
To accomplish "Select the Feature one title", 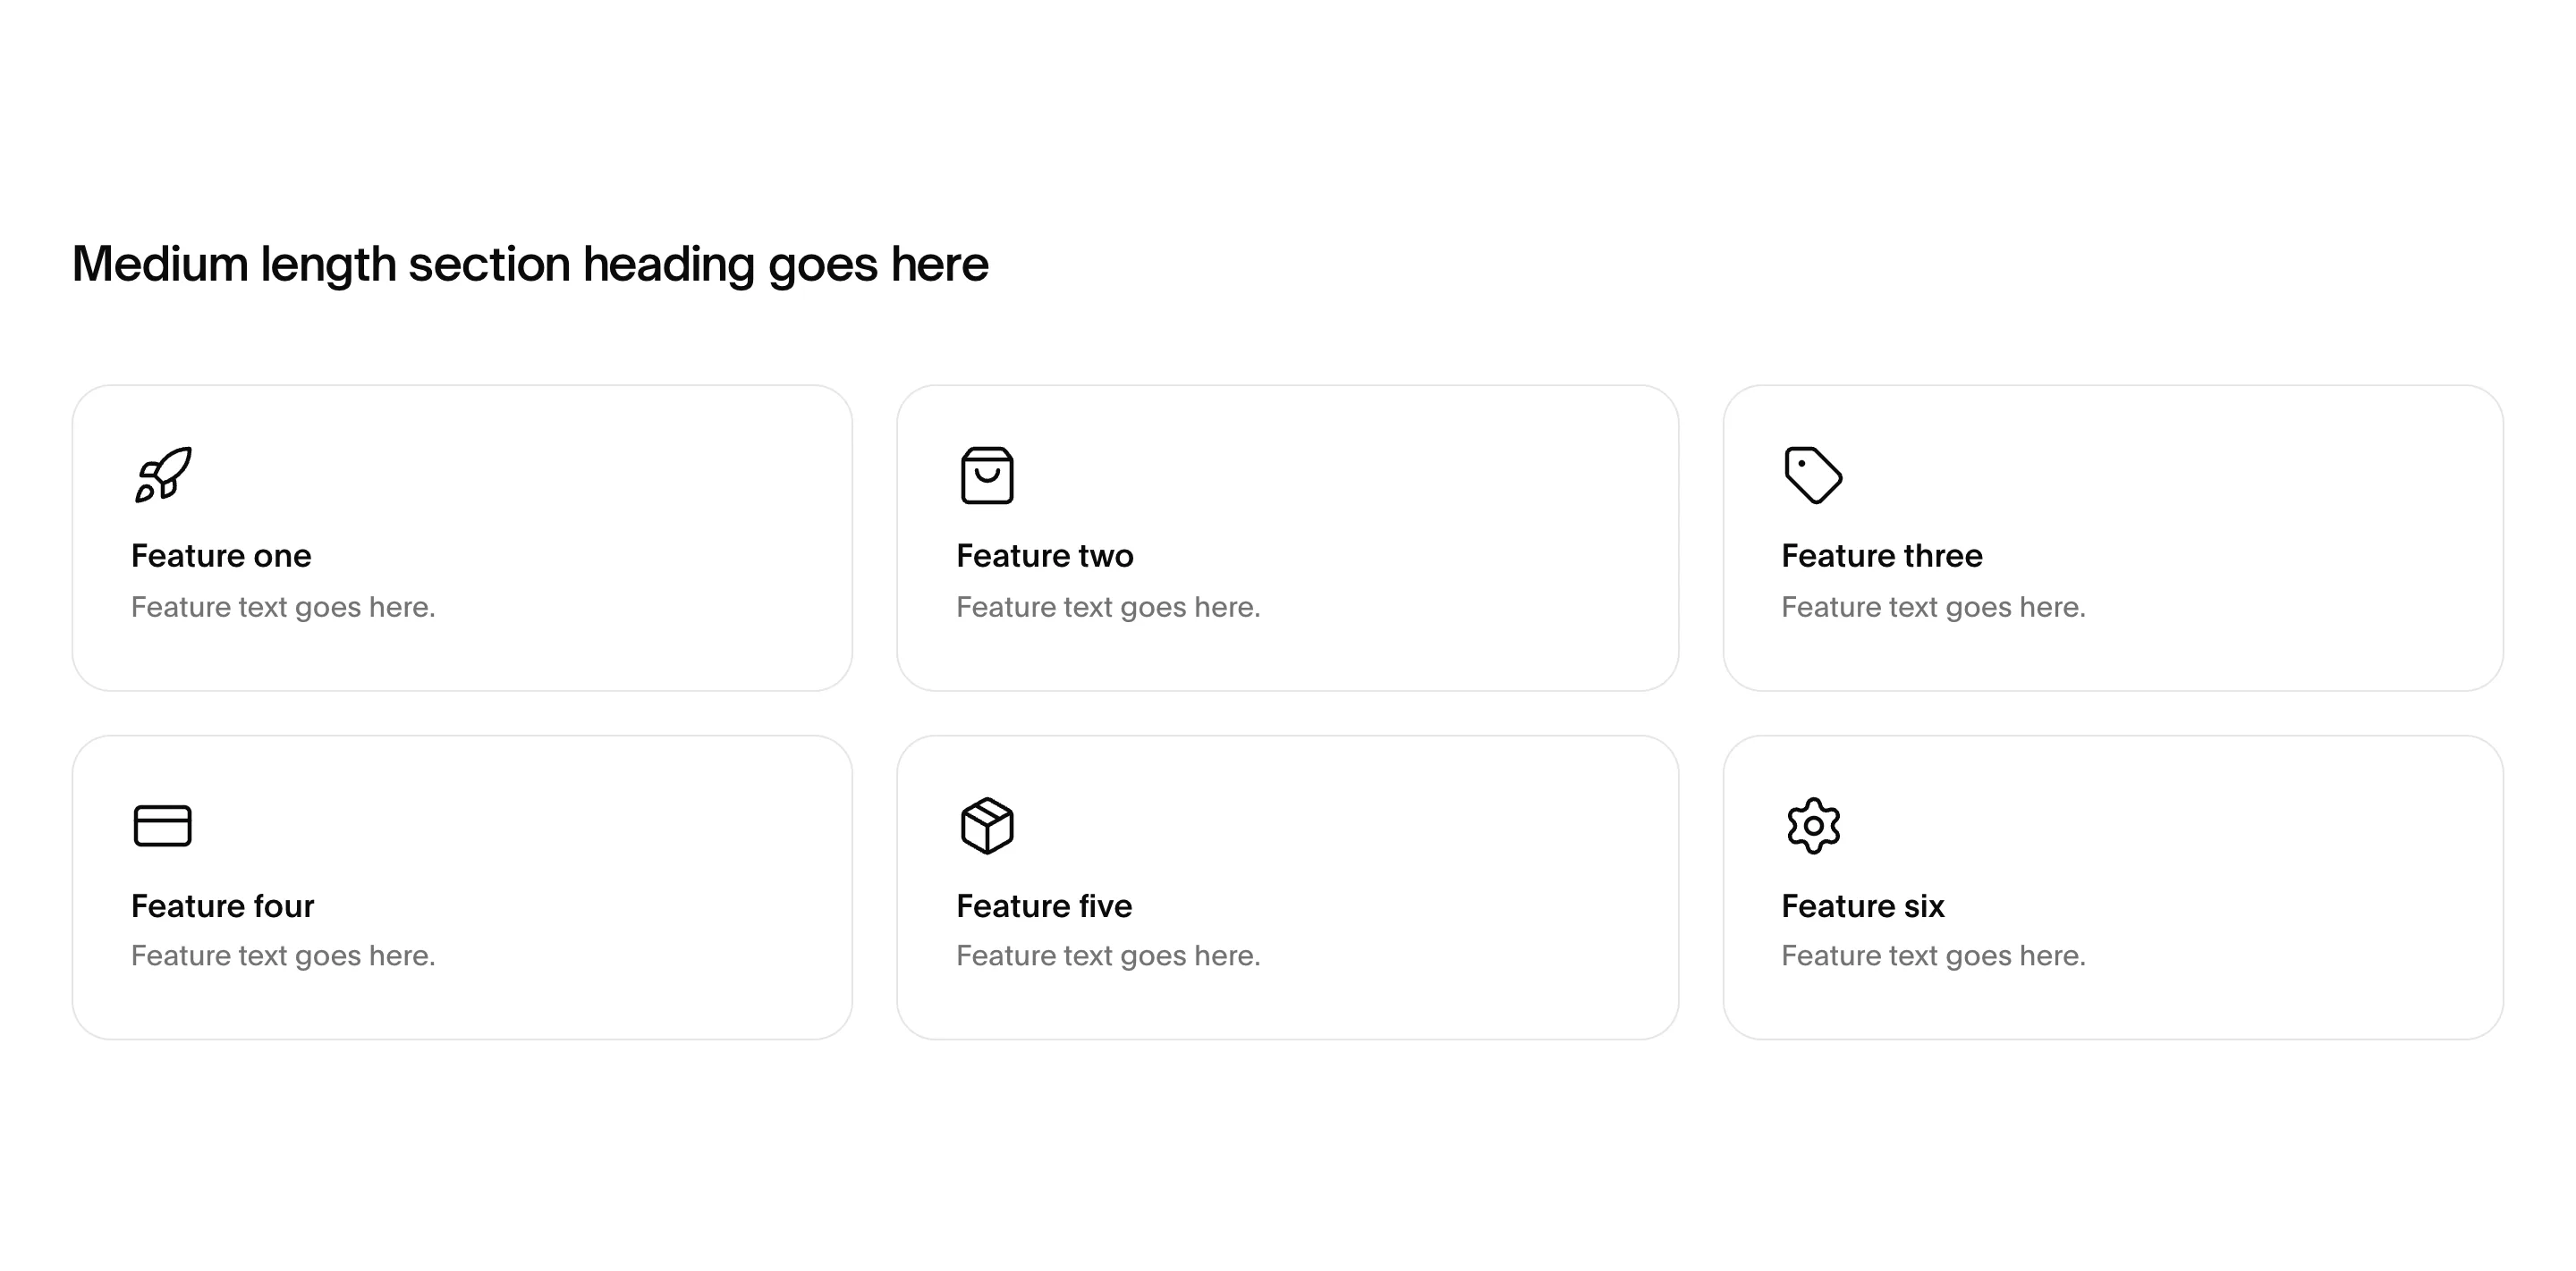I will (x=221, y=556).
